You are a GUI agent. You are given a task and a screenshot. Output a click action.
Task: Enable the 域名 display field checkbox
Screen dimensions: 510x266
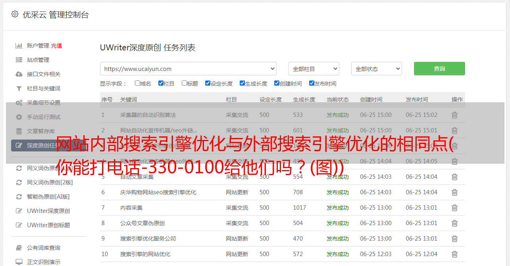[x=137, y=83]
